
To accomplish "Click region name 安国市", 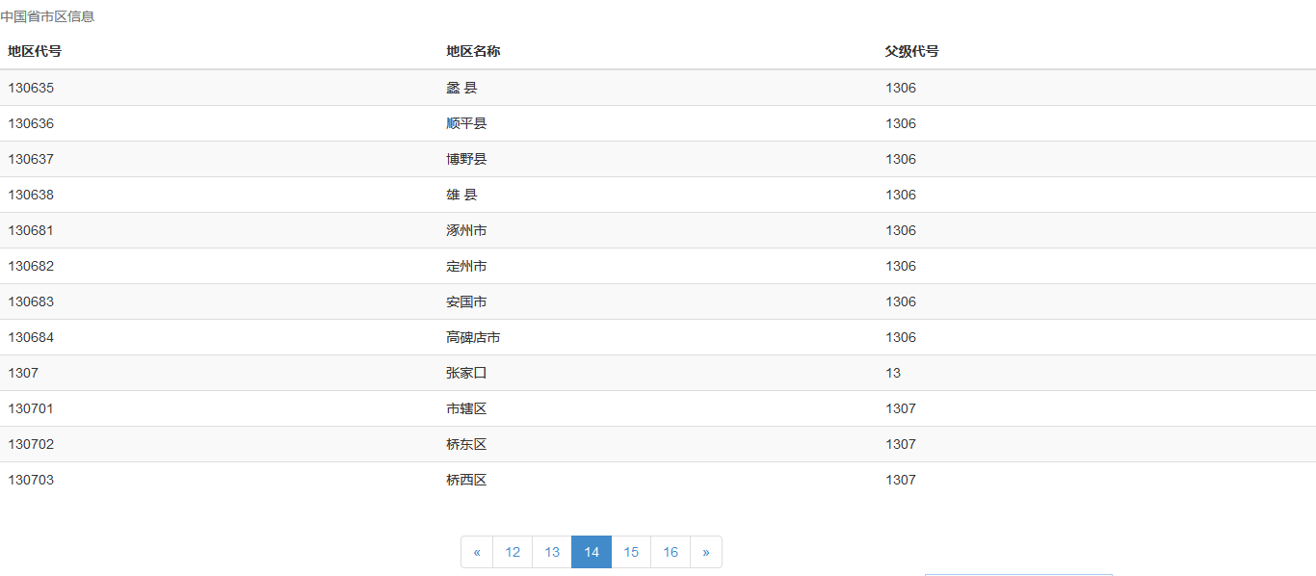I will click(466, 301).
